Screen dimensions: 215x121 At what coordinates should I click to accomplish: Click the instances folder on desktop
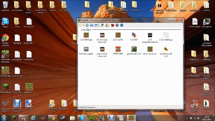pos(207,55)
